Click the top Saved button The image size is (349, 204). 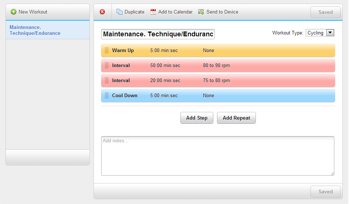[x=325, y=12]
